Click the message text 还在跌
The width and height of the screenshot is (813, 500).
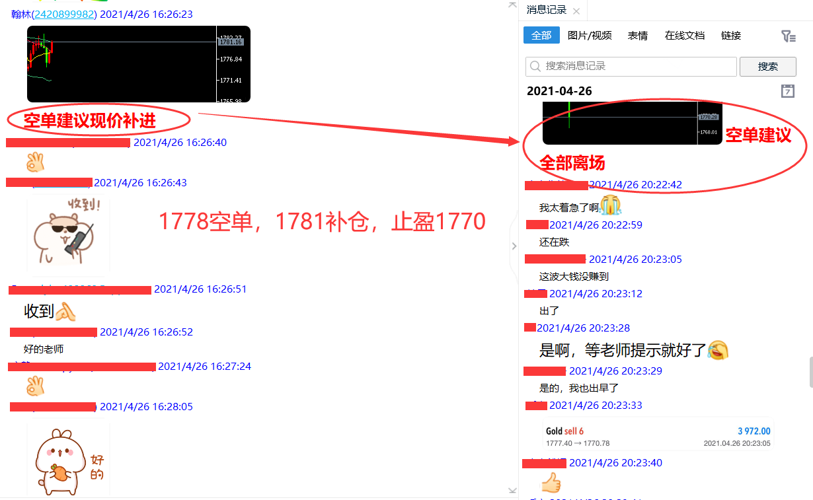coord(554,242)
